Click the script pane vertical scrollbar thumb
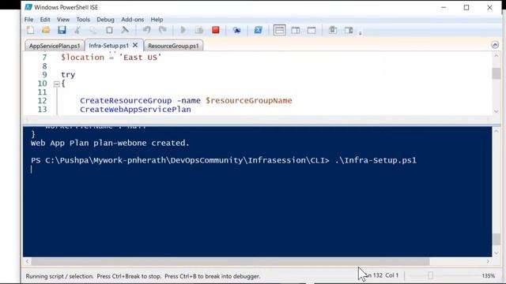The width and height of the screenshot is (506, 284). click(x=496, y=73)
